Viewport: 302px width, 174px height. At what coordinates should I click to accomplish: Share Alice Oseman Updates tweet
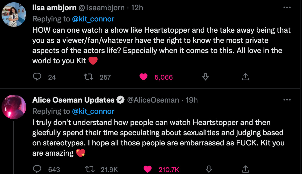click(x=245, y=169)
